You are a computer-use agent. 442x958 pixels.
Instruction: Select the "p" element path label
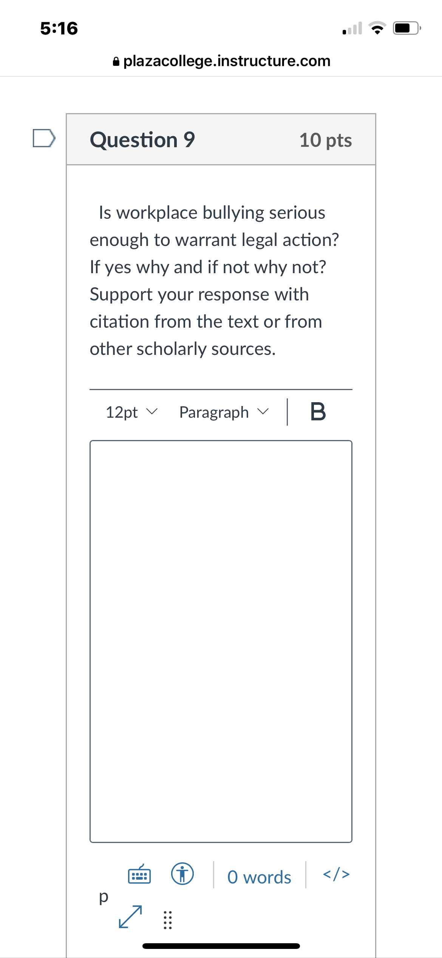click(103, 896)
